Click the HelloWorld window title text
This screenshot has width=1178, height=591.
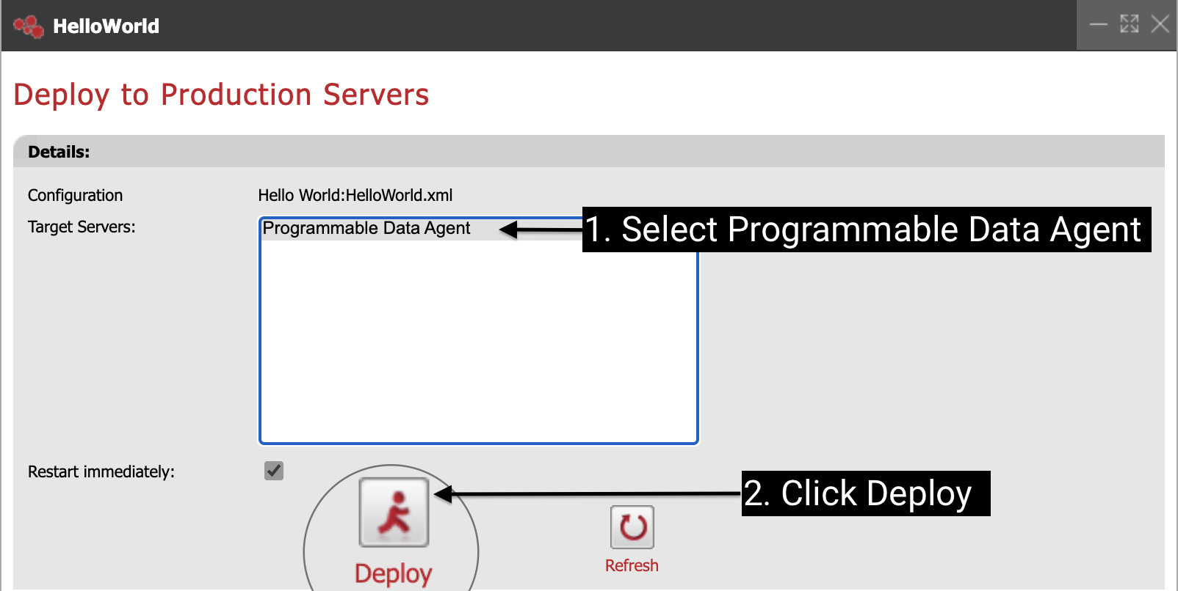point(106,26)
